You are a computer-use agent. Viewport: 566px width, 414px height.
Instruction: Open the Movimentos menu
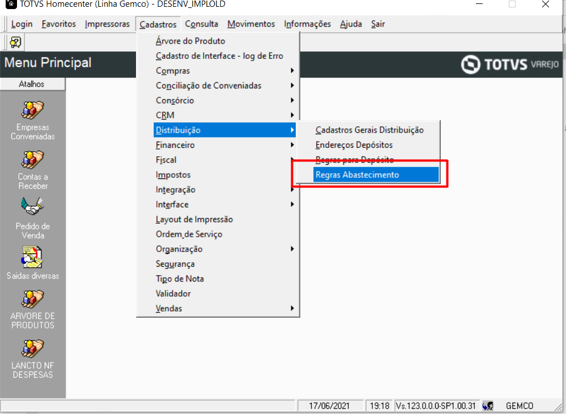click(251, 24)
